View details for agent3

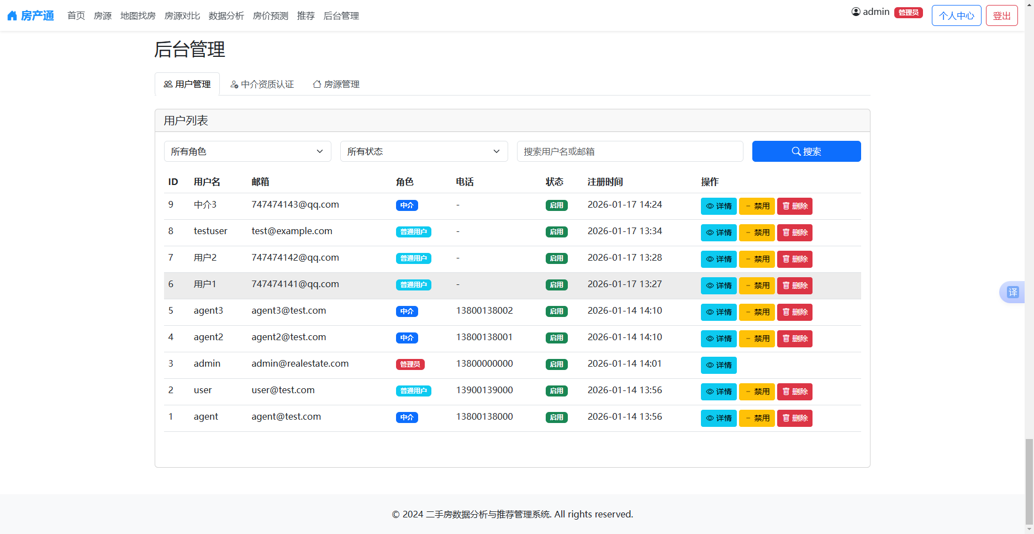point(719,312)
